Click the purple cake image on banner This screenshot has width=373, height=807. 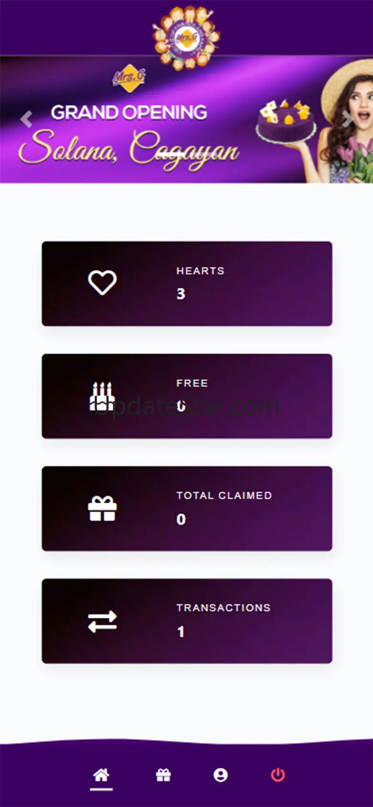pyautogui.click(x=286, y=122)
